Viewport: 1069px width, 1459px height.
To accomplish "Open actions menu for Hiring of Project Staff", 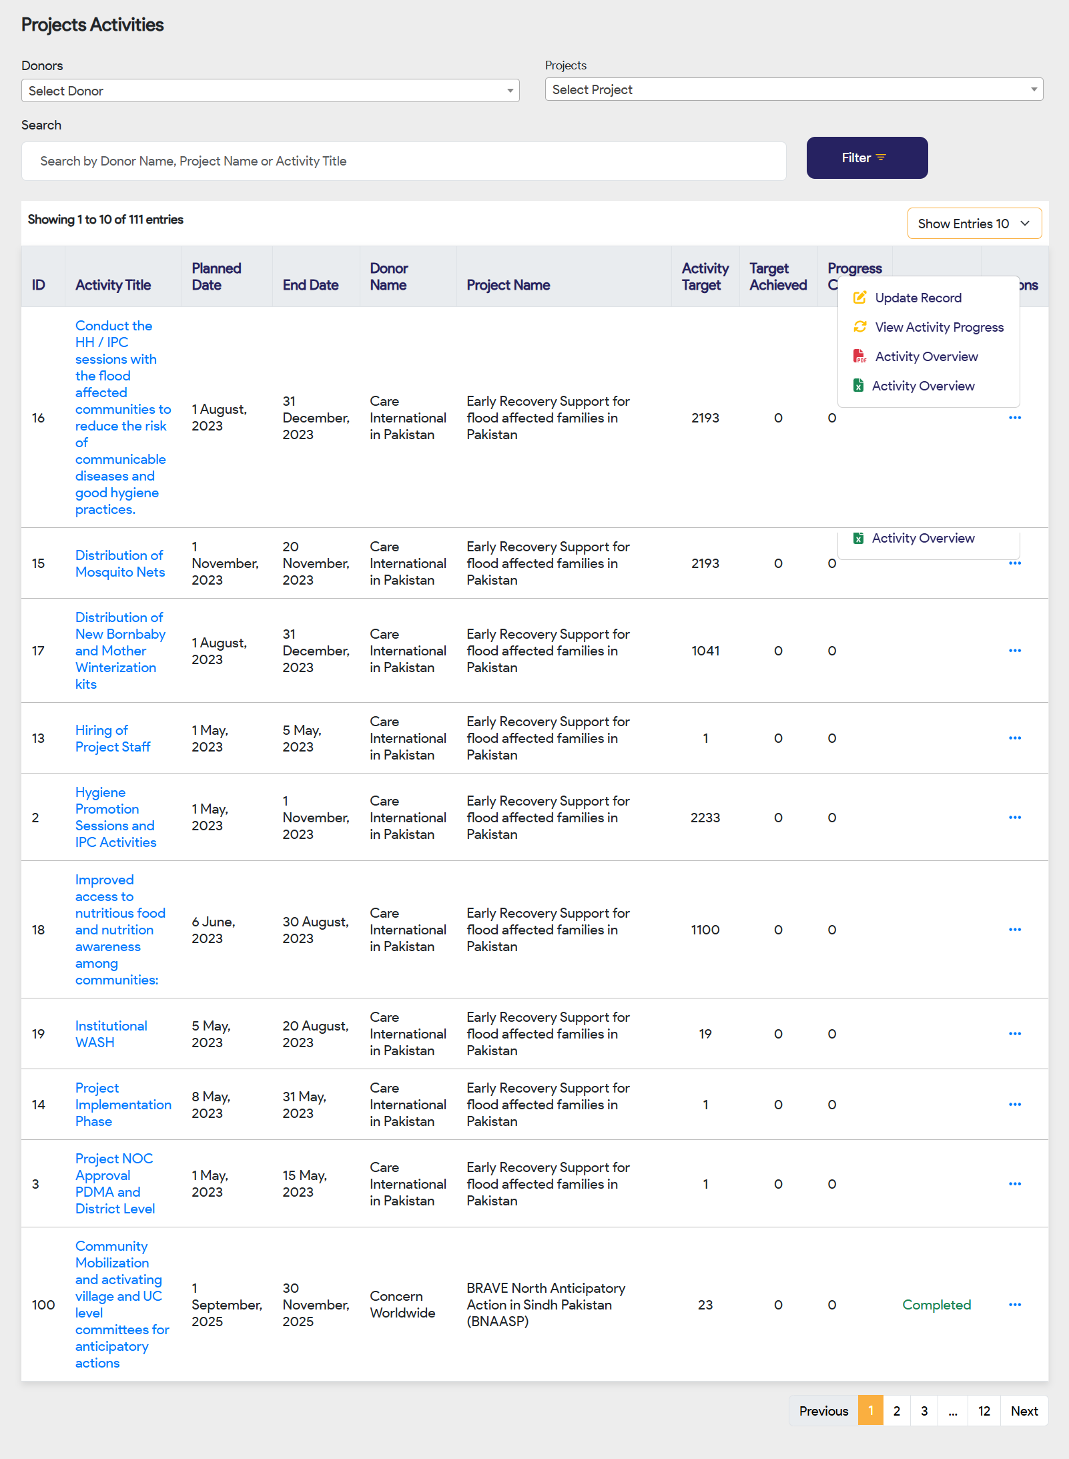I will click(1014, 738).
